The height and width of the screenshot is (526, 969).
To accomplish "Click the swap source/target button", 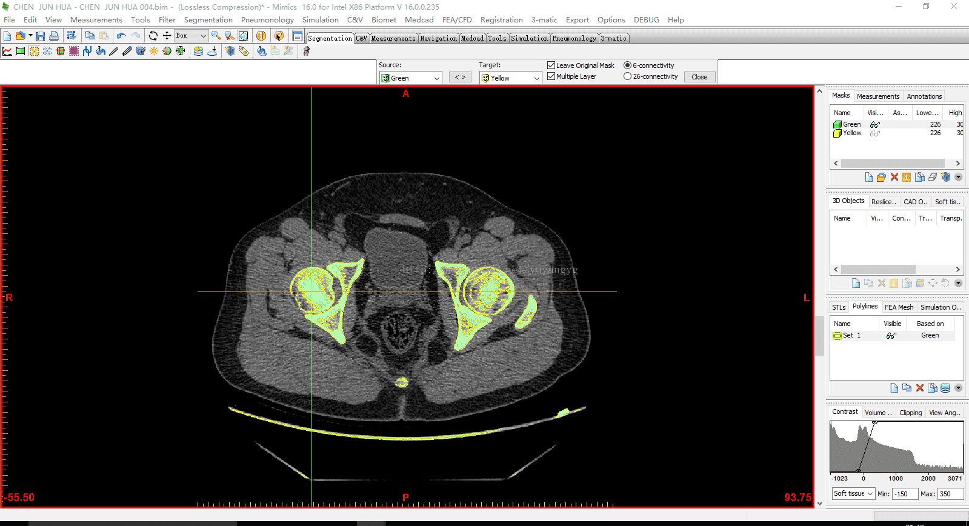I will [x=460, y=78].
